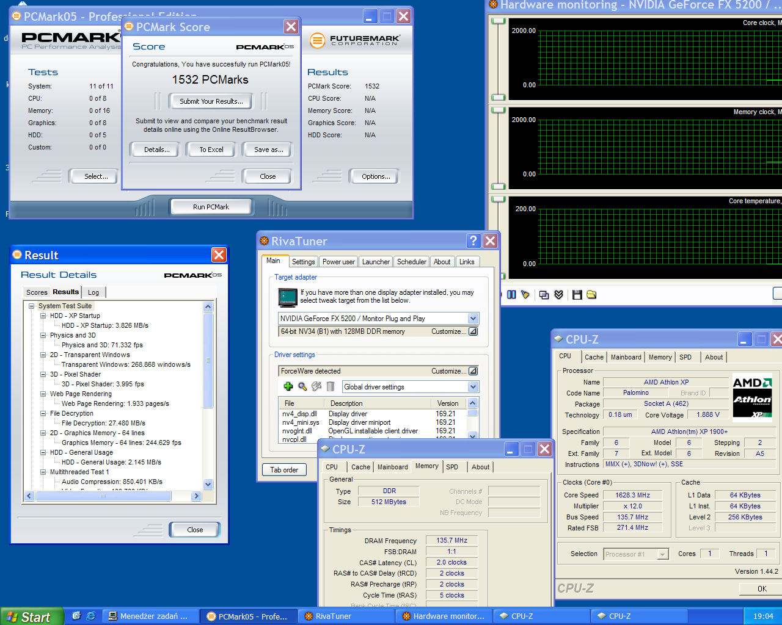Click the Save as... button
This screenshot has height=625, width=782.
tap(268, 150)
